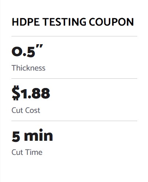Click the word Time under 5 min
The width and height of the screenshot is (148, 182).
point(34,152)
